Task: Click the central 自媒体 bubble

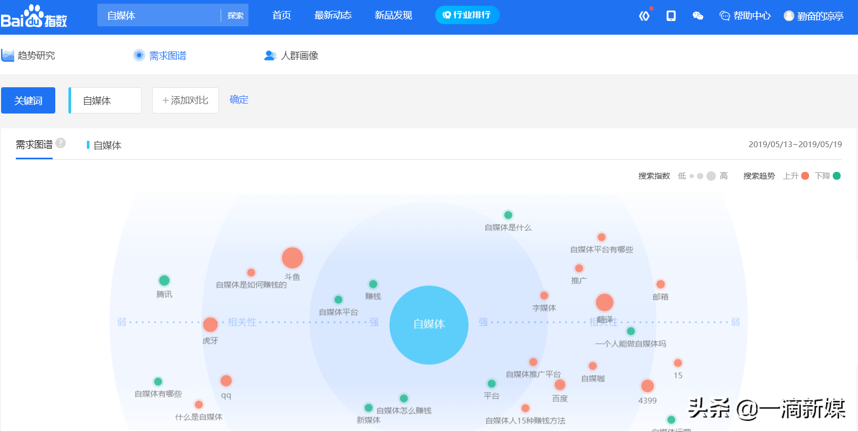Action: 428,325
